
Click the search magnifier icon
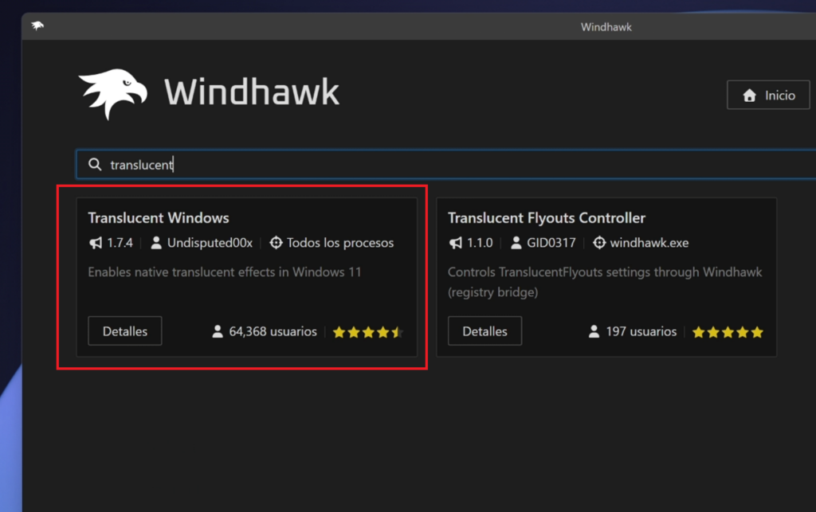point(95,164)
